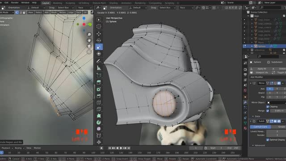The width and height of the screenshot is (286, 161).
Task: Select Simple subdivision type
Action: pos(278,127)
